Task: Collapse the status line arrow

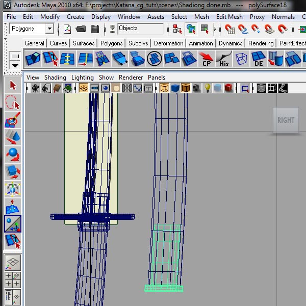Action: [x=5, y=24]
